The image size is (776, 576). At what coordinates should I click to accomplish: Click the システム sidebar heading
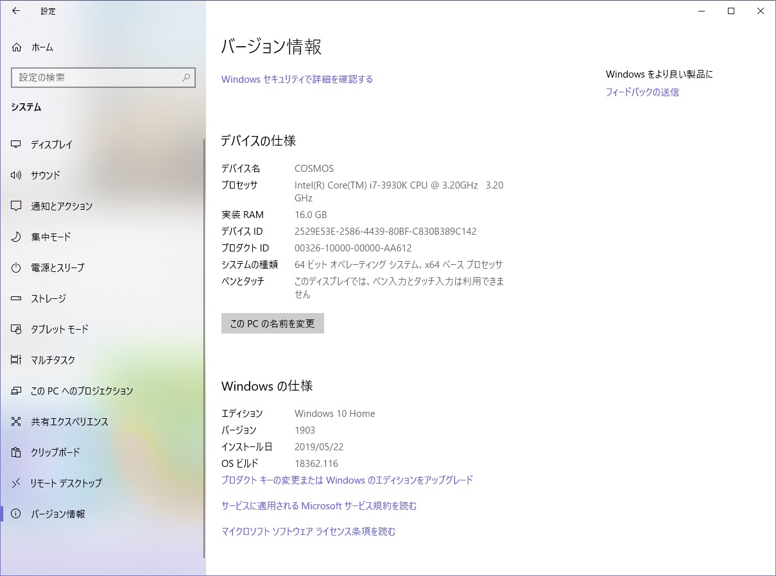point(26,107)
